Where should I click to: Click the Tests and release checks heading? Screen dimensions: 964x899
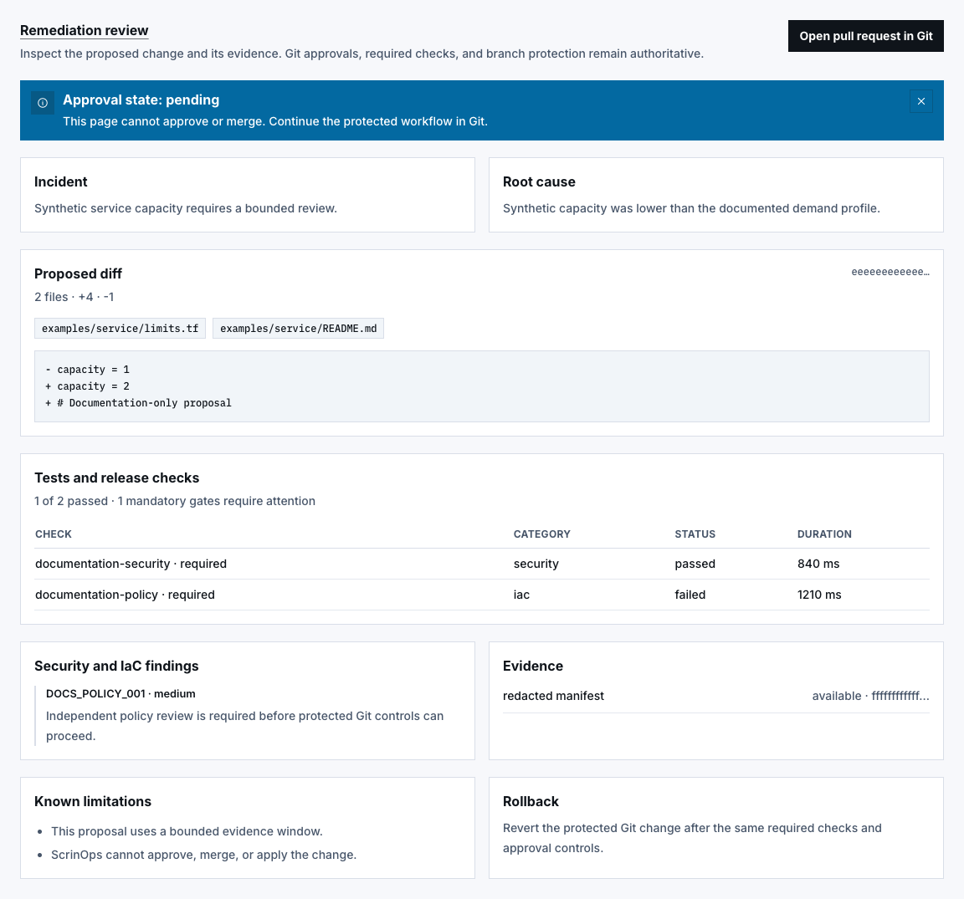pos(117,478)
